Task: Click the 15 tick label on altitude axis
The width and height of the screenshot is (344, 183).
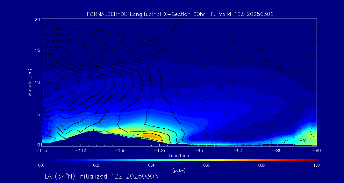Action: pos(37,50)
